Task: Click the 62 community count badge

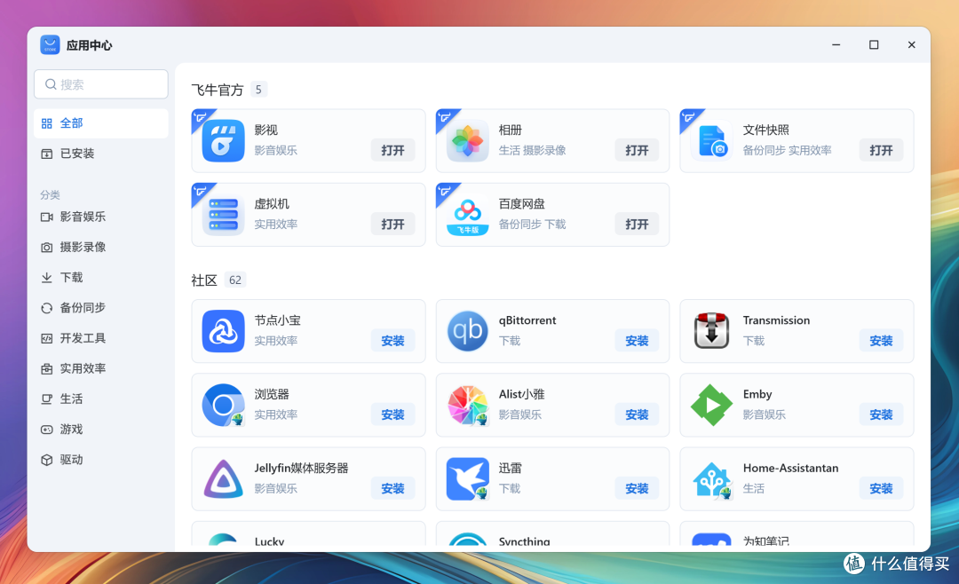Action: [234, 280]
